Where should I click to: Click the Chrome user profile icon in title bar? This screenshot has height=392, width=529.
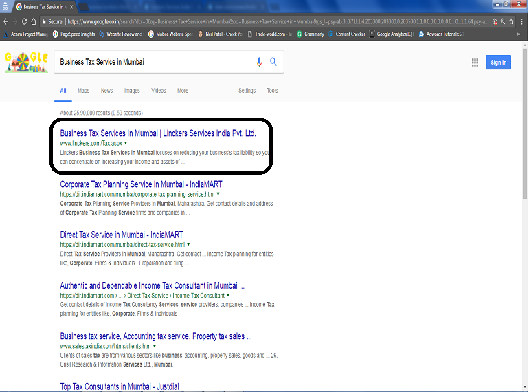[x=5, y=6]
